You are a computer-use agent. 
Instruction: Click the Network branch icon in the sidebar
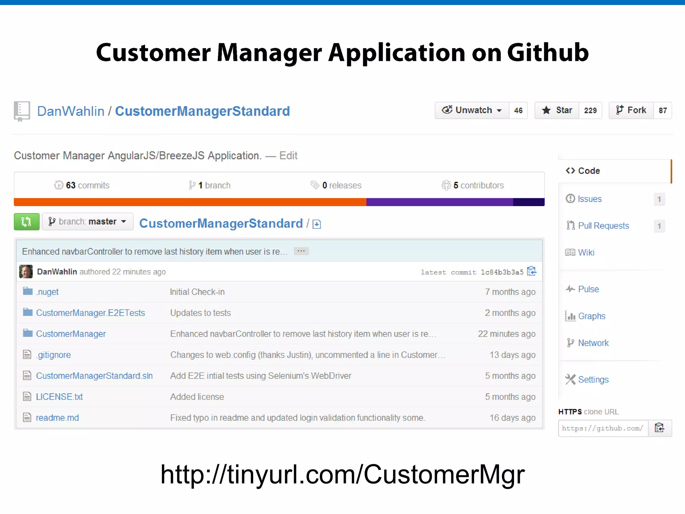(570, 343)
